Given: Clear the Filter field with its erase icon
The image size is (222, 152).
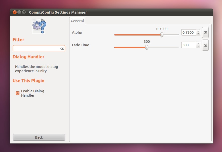Looking at the screenshot, I should click(x=62, y=48).
